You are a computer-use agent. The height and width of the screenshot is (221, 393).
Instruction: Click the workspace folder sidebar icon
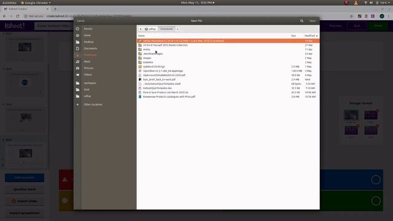(x=77, y=83)
